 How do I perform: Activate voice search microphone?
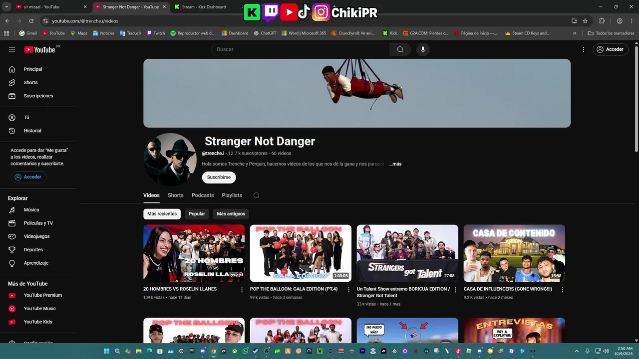(x=423, y=49)
